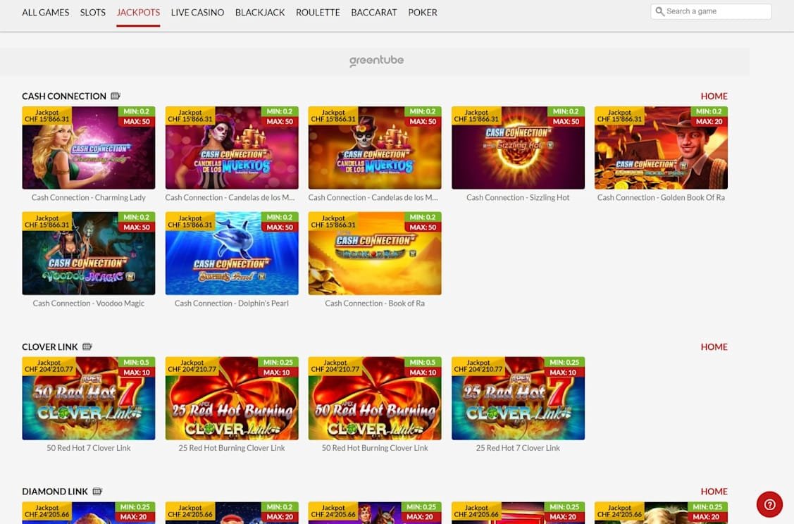This screenshot has height=524, width=794.
Task: Go to the Live Casino tab
Action: click(x=197, y=12)
